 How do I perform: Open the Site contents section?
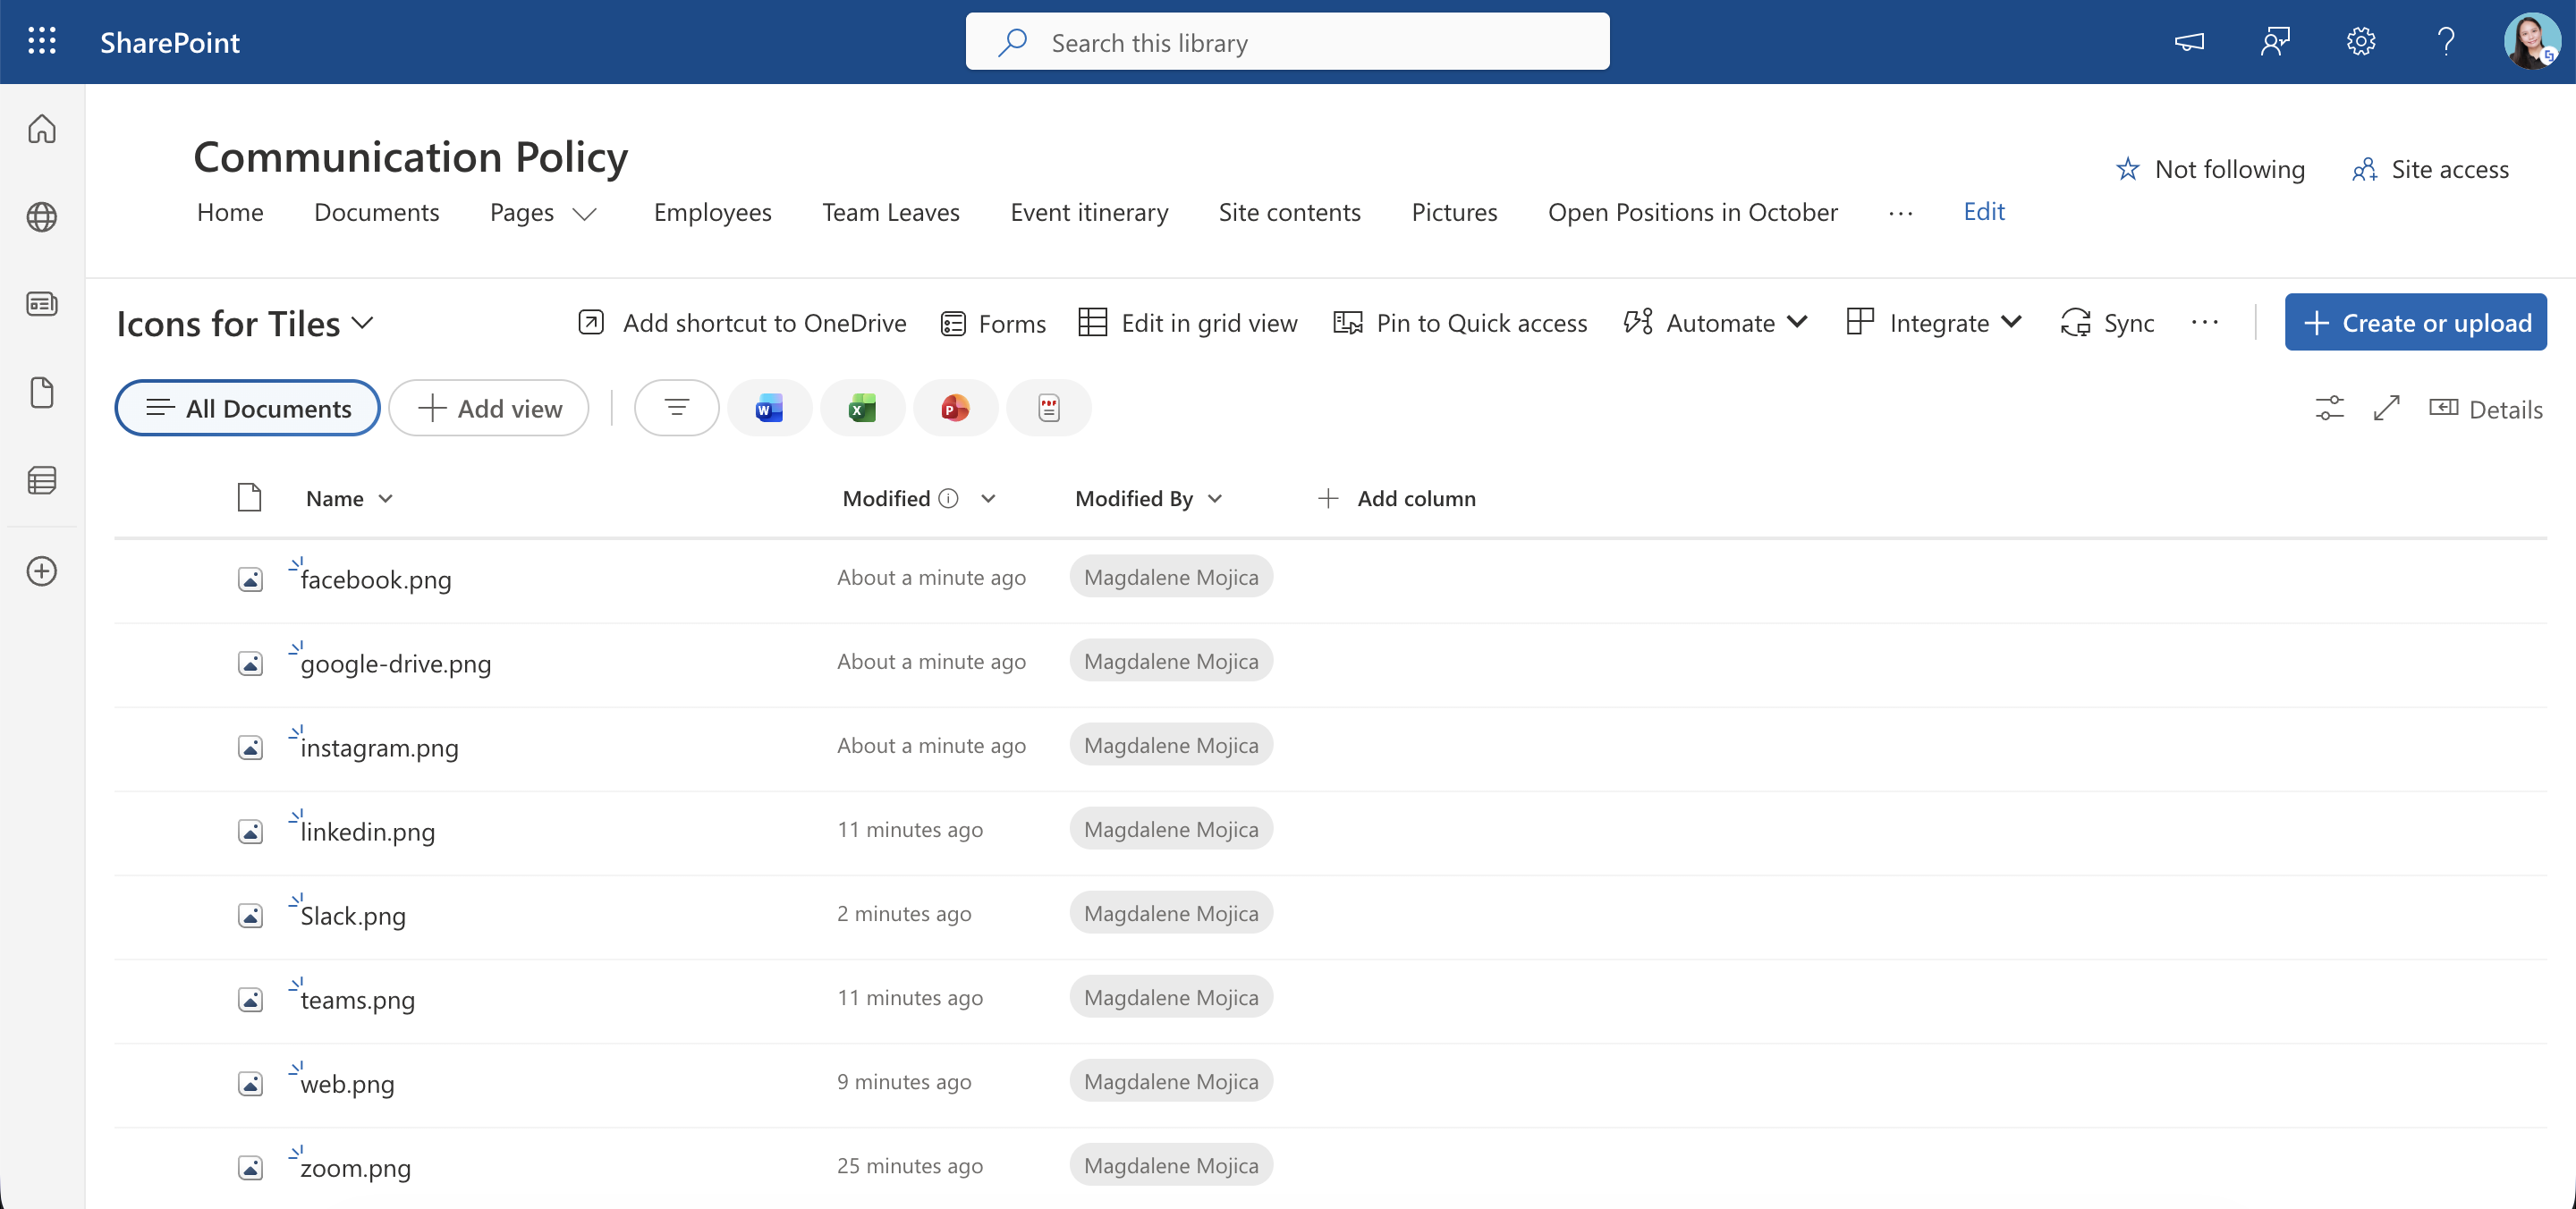(x=1290, y=212)
